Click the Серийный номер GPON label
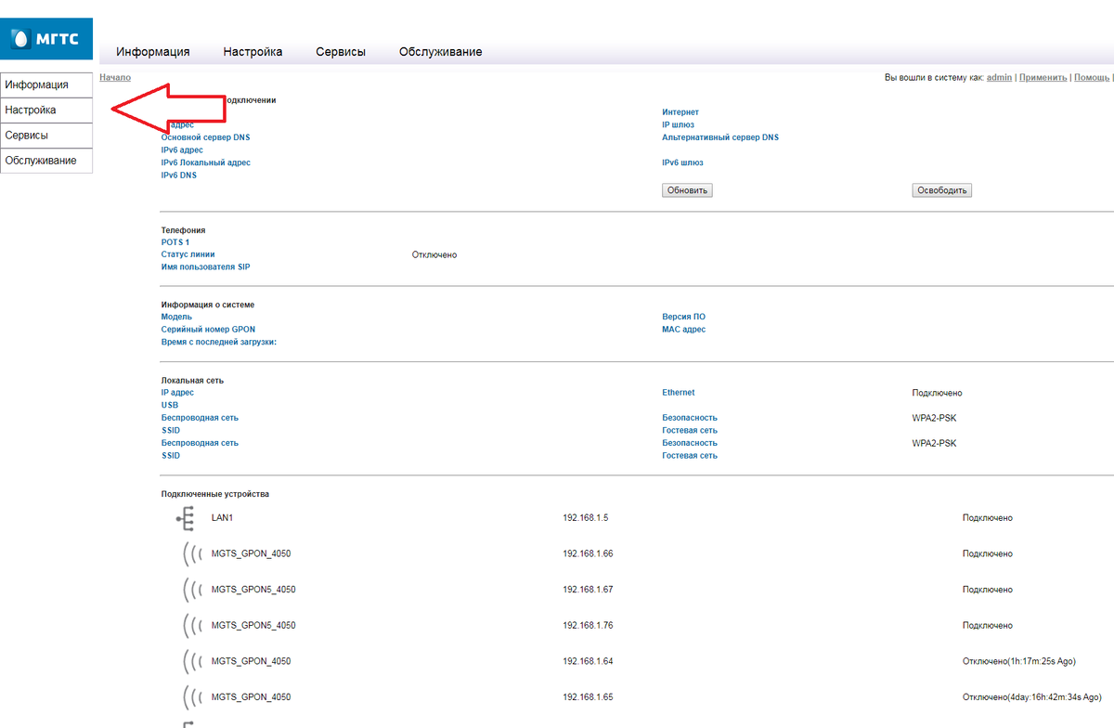Screen dimensions: 1114x728 [208, 330]
